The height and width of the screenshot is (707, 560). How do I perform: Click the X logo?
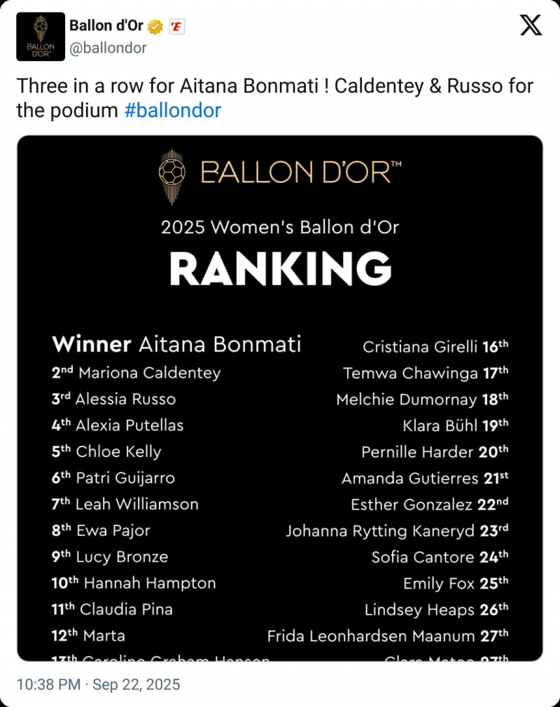pyautogui.click(x=531, y=26)
